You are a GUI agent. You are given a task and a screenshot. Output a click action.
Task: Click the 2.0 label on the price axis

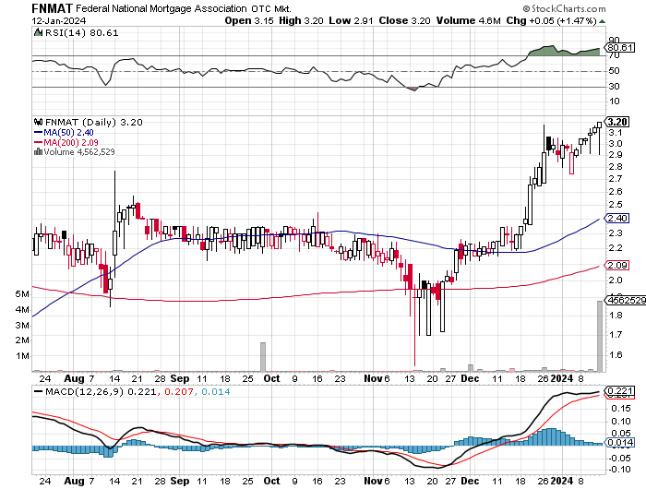[x=616, y=280]
